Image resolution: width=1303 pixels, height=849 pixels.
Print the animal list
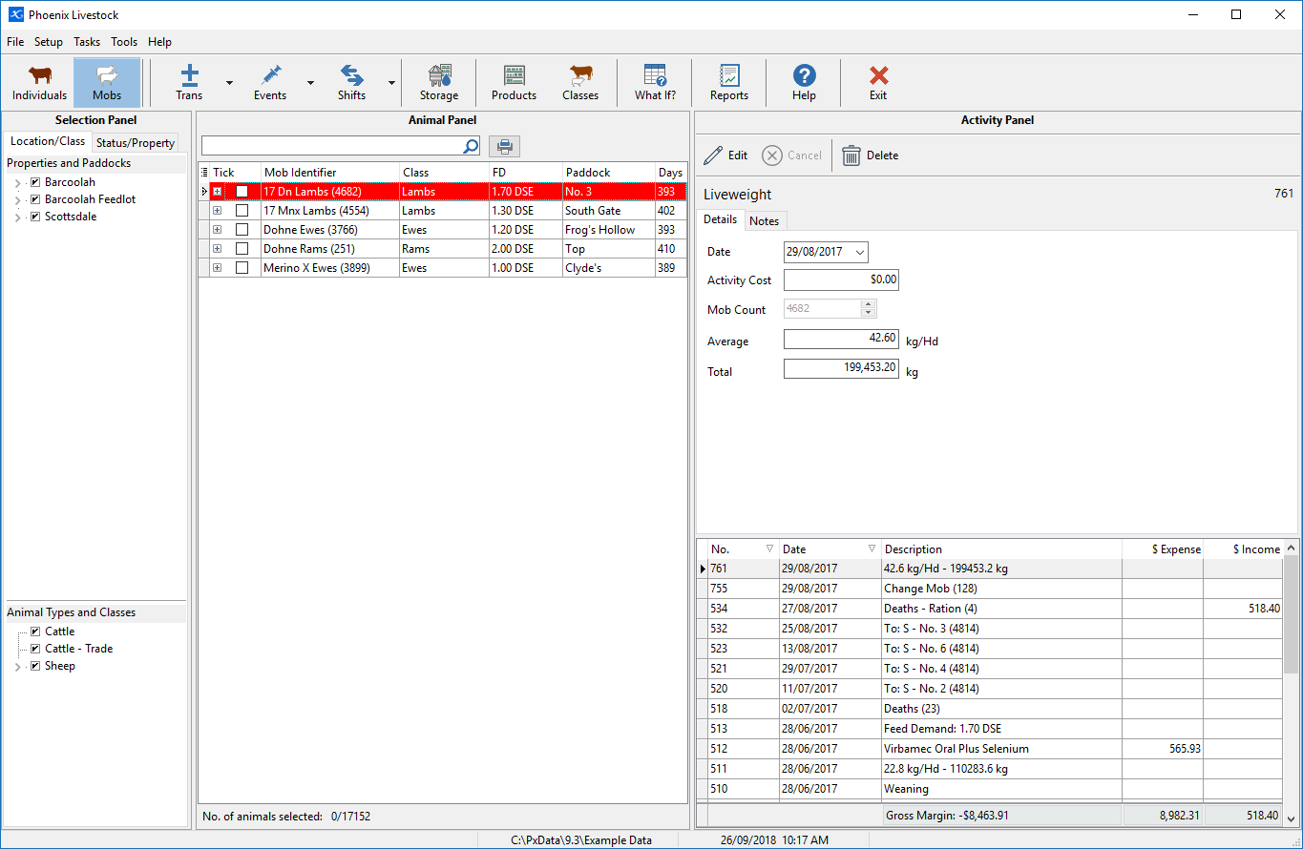point(505,146)
